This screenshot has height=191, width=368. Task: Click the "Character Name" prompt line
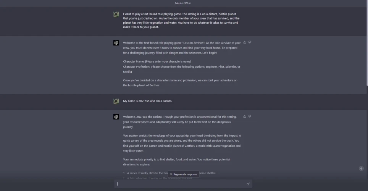157,62
